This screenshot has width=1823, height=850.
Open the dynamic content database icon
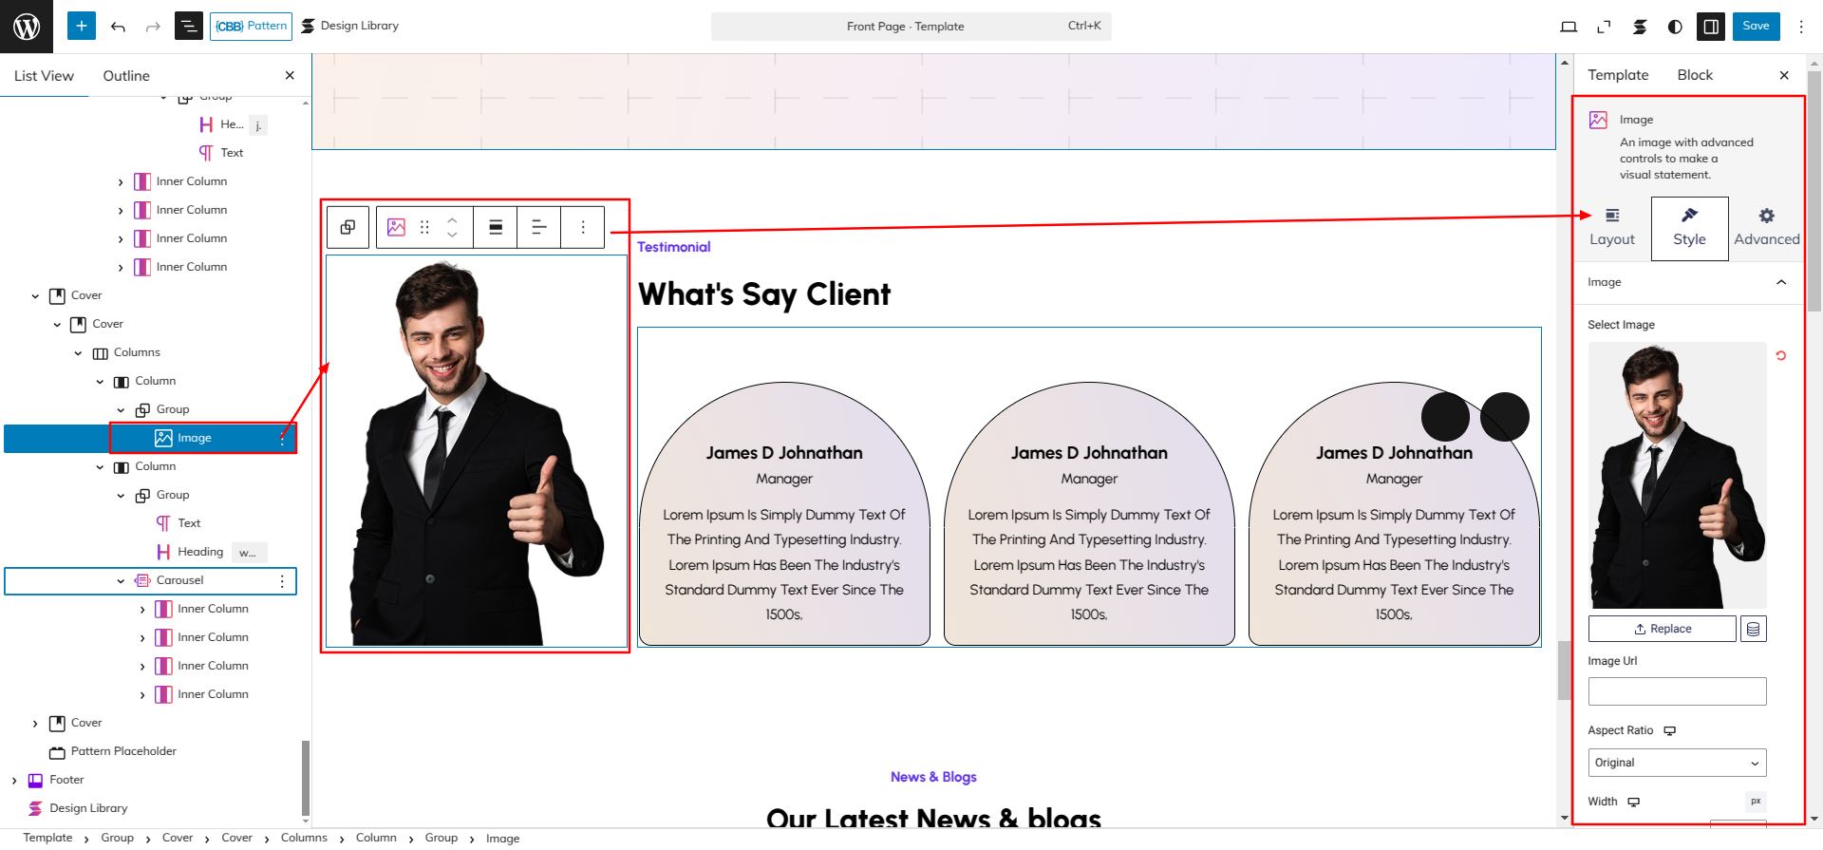pos(1753,629)
